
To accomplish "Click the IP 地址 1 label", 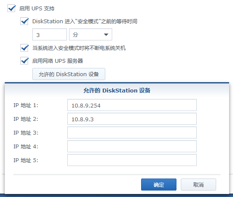I will pyautogui.click(x=26, y=105).
